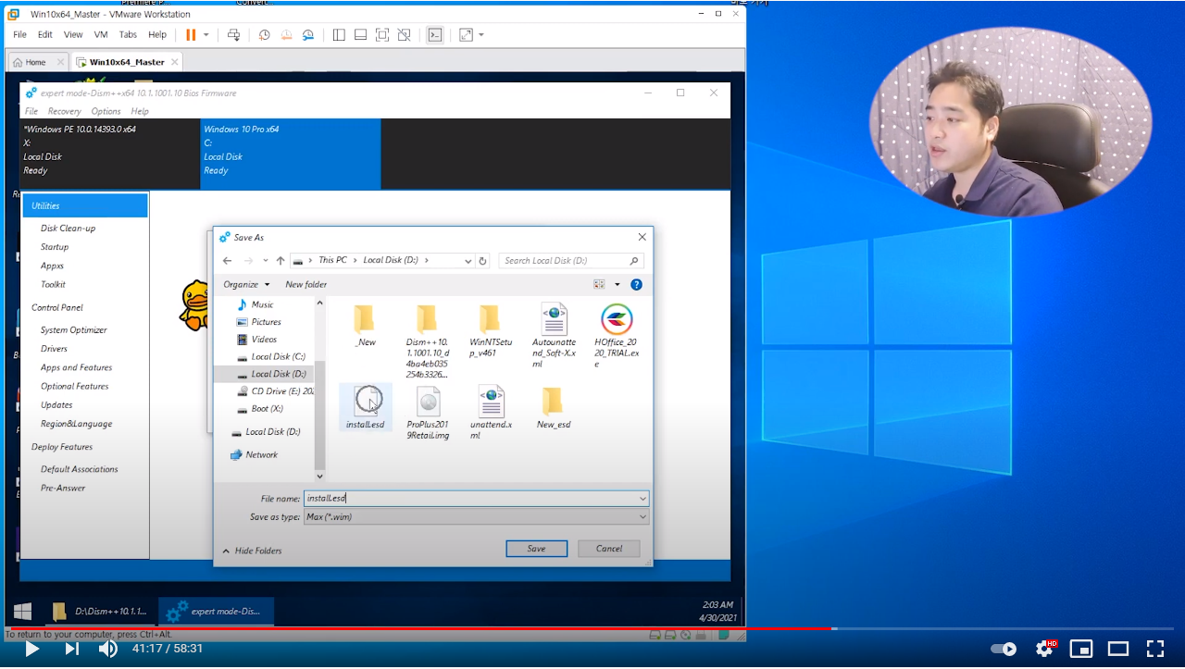This screenshot has height=669, width=1185.
Task: Select CD Drive (E:) in navigation pane
Action: [274, 391]
